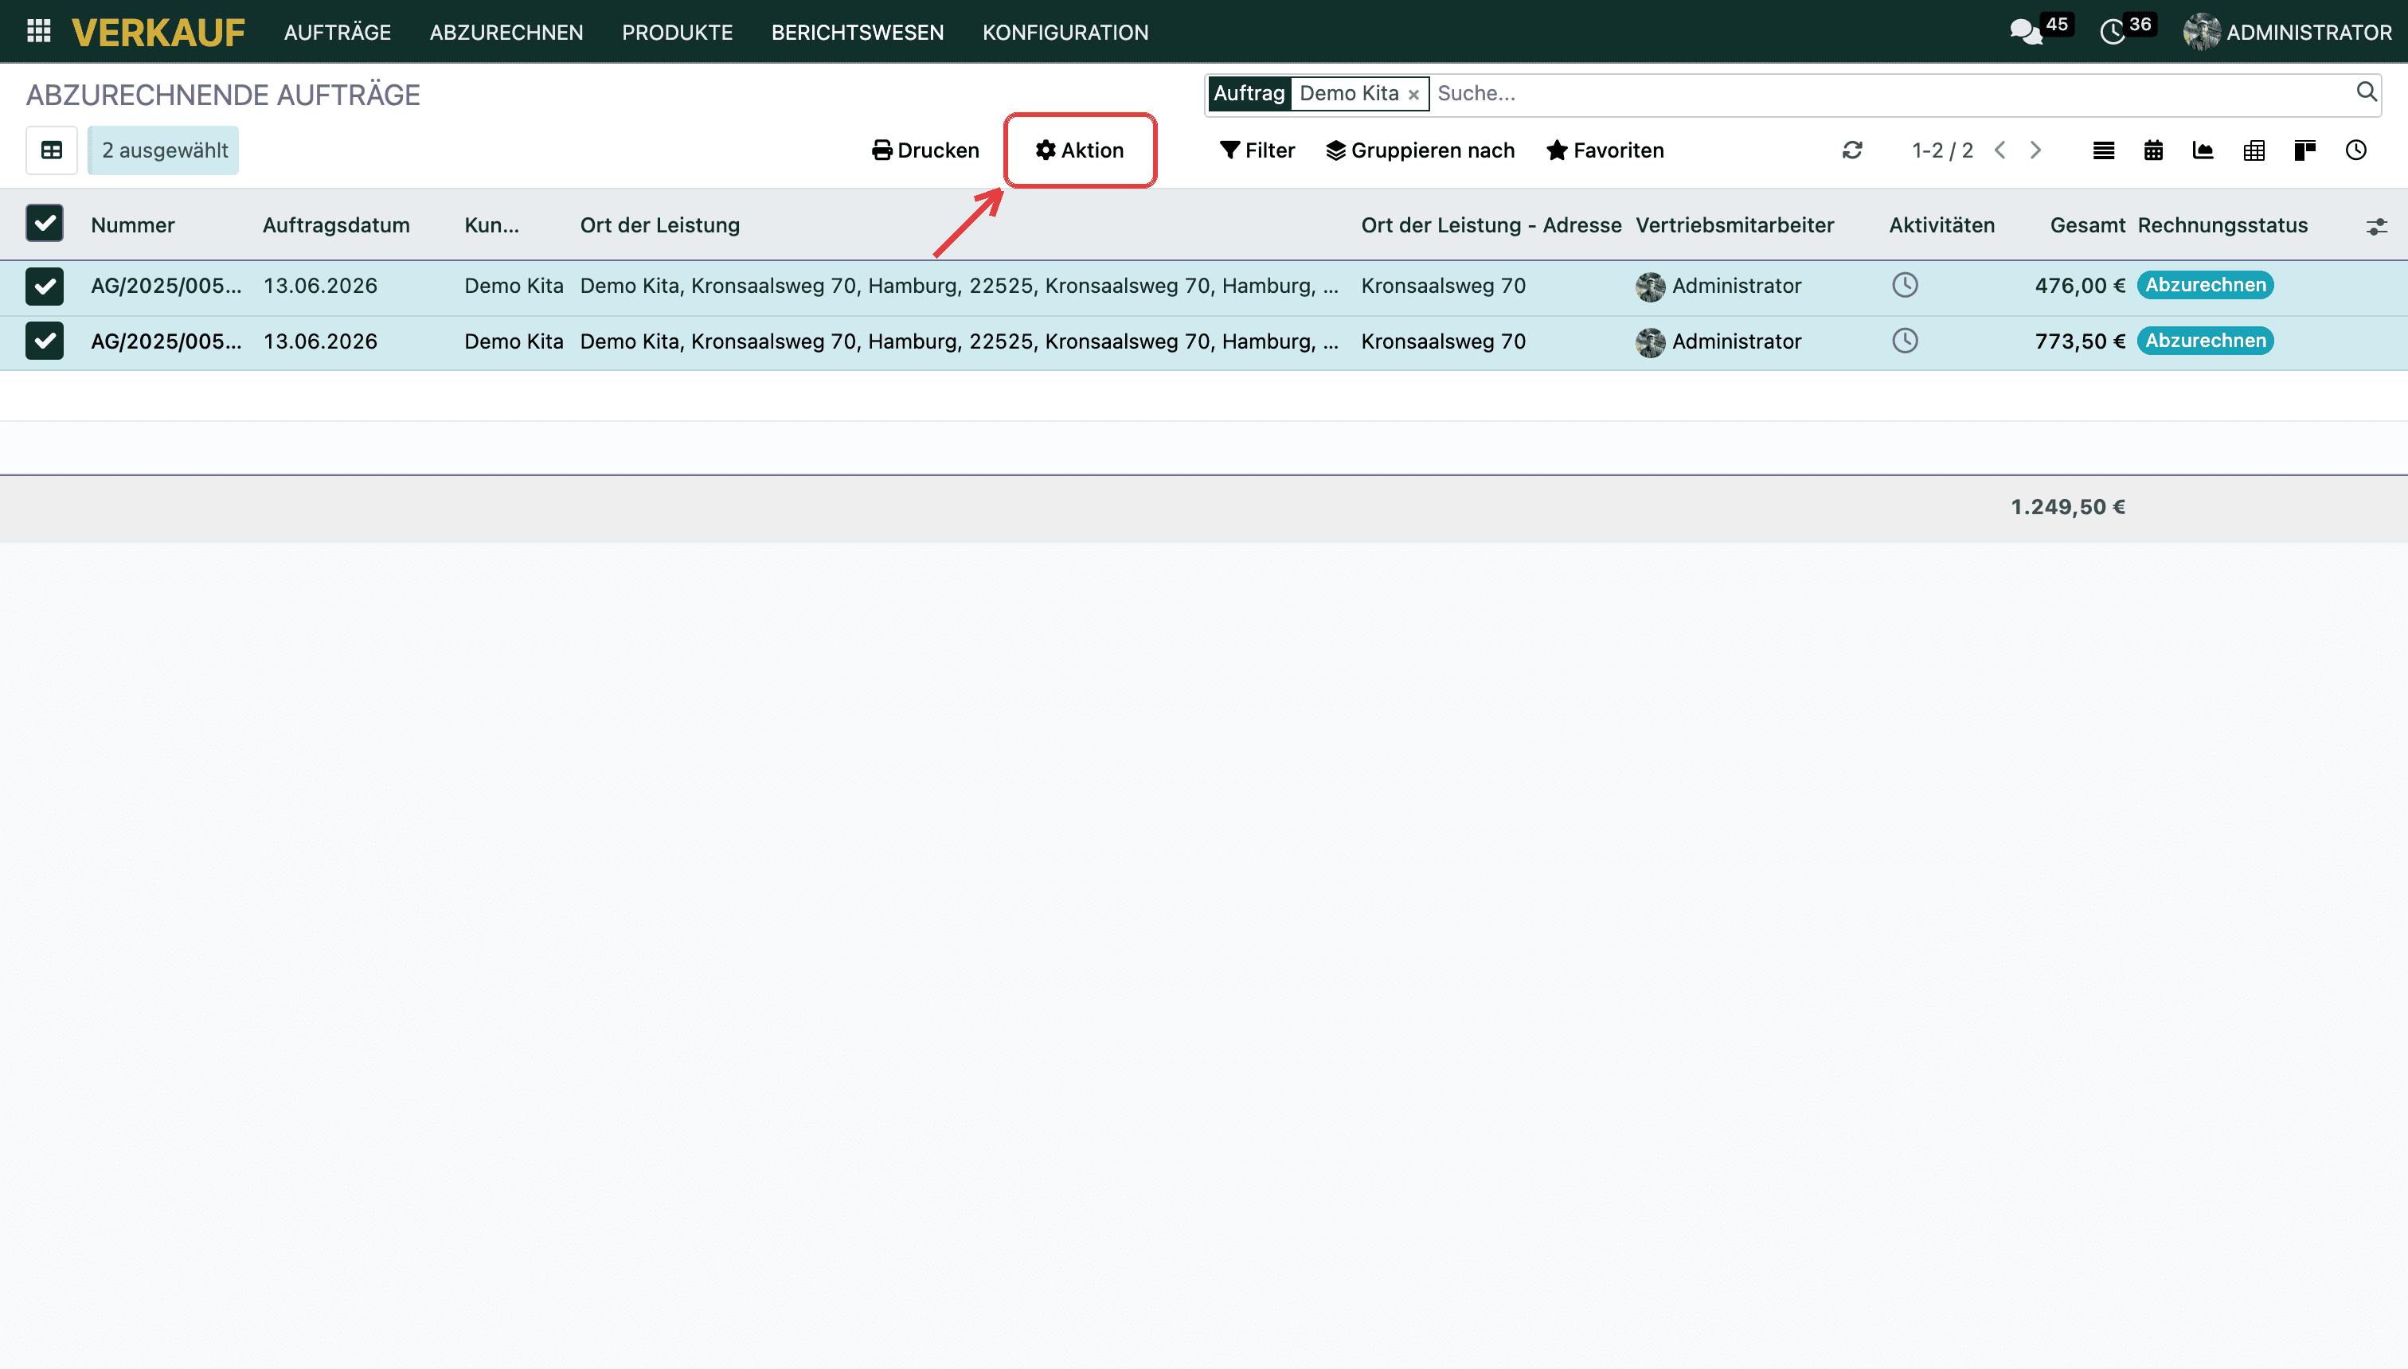Viewport: 2408px width, 1369px height.
Task: Switch to graph view icon
Action: tap(2203, 150)
